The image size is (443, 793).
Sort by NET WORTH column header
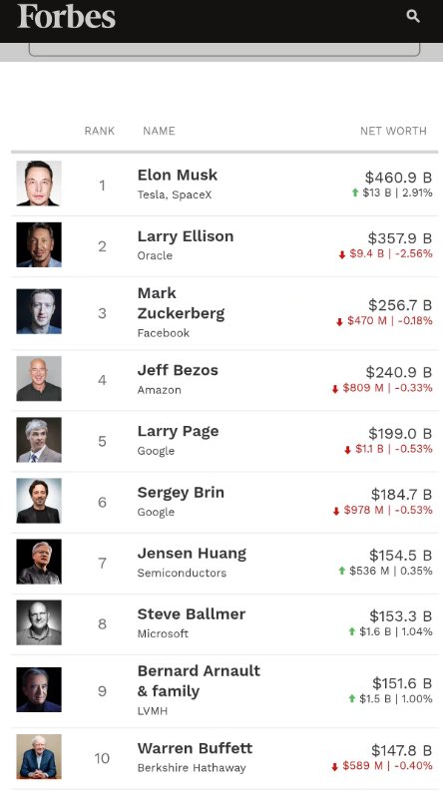(393, 131)
